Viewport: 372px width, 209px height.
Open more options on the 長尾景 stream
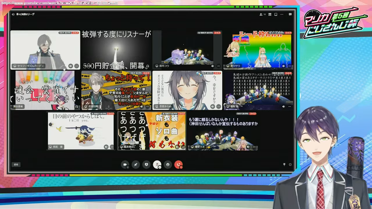point(112,147)
